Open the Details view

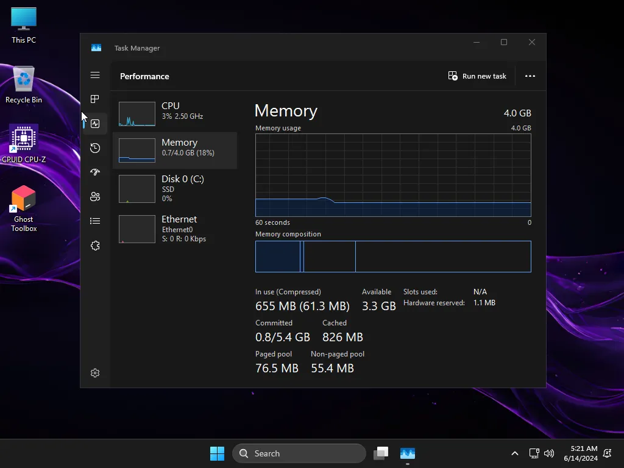pyautogui.click(x=95, y=221)
